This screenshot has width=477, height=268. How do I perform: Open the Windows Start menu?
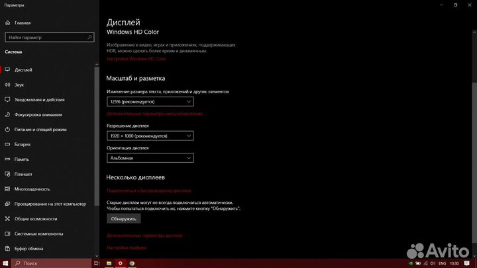tap(5, 263)
